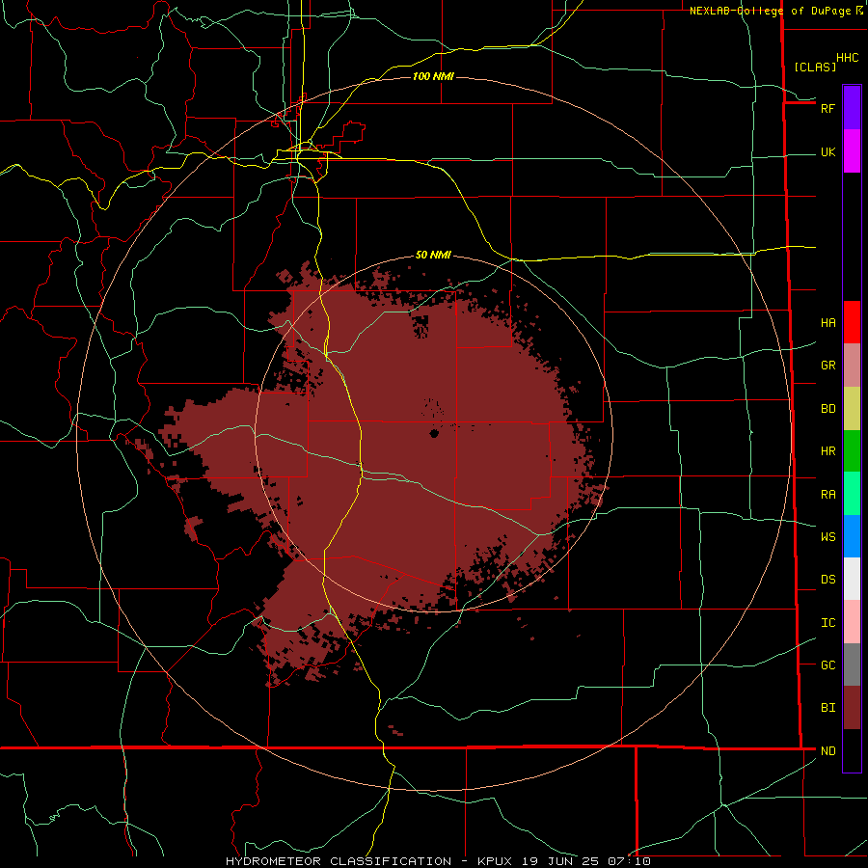Click the HA legend label
Image resolution: width=868 pixels, height=868 pixels.
pos(827,322)
